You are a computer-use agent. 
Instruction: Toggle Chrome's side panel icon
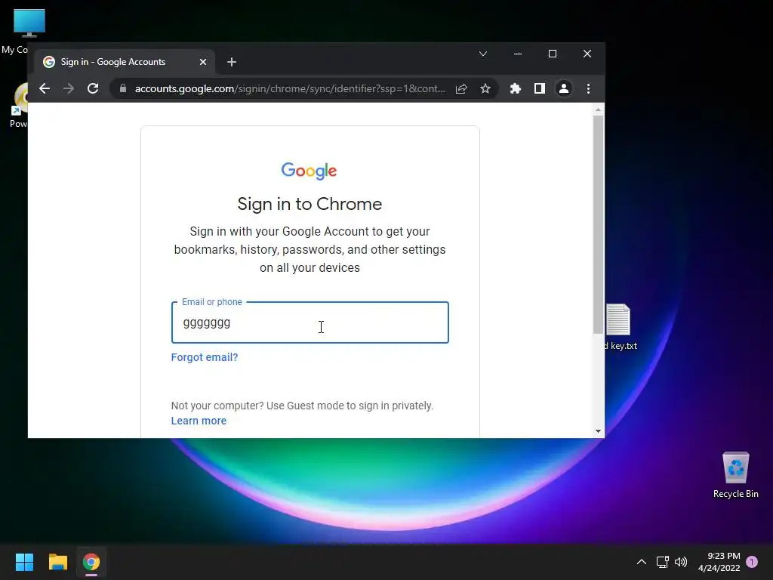(539, 88)
